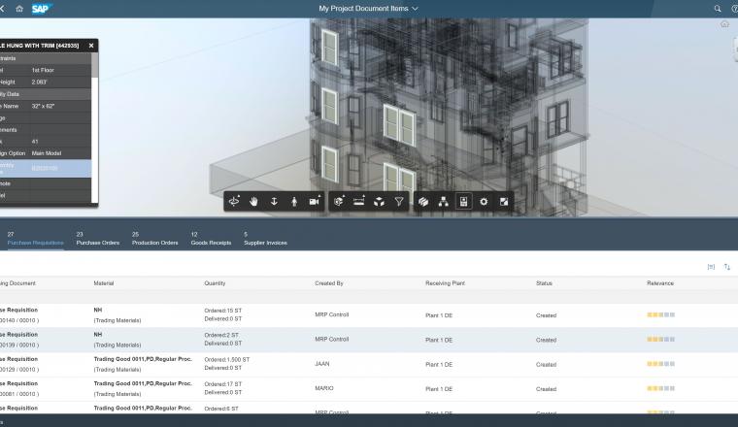Viewport: 738px width, 427px height.
Task: Open table sort icon
Action: point(727,267)
